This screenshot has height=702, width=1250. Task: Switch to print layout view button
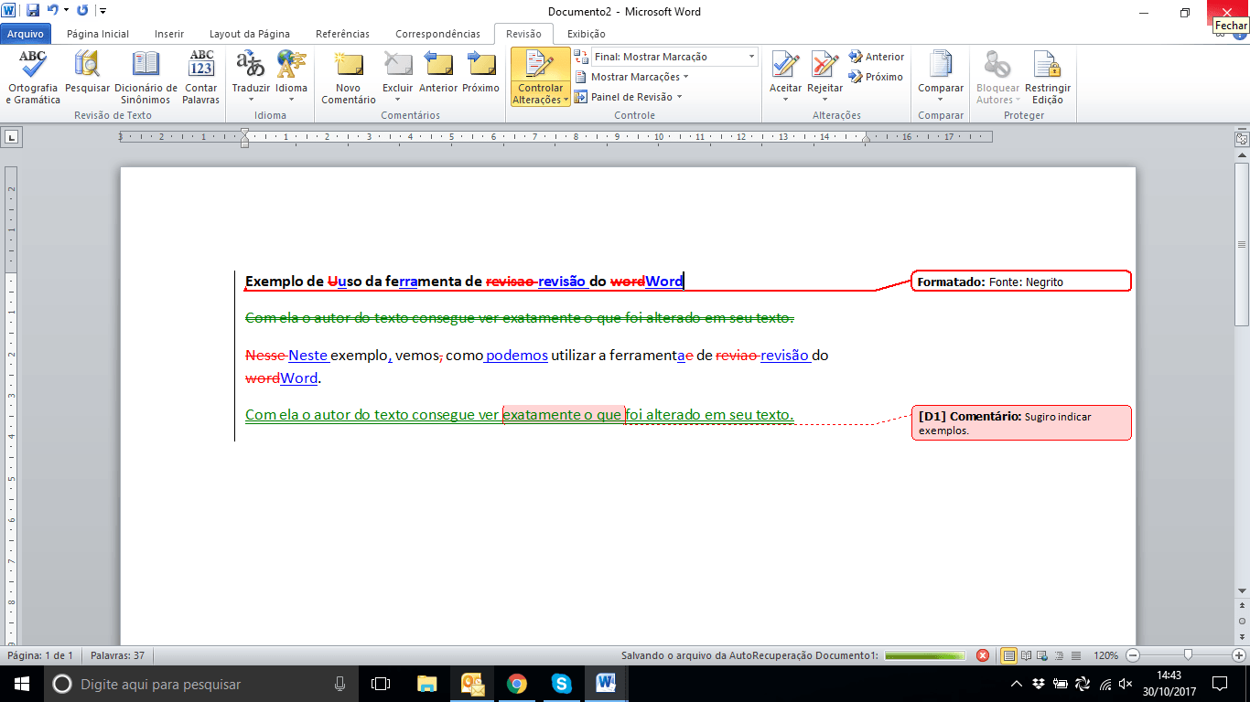pyautogui.click(x=1009, y=655)
